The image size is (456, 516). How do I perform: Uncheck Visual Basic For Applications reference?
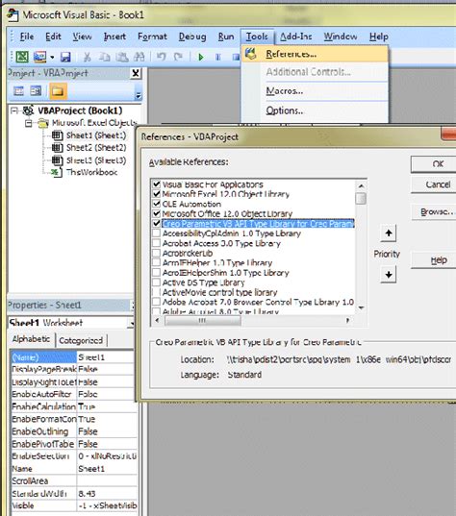coord(157,184)
